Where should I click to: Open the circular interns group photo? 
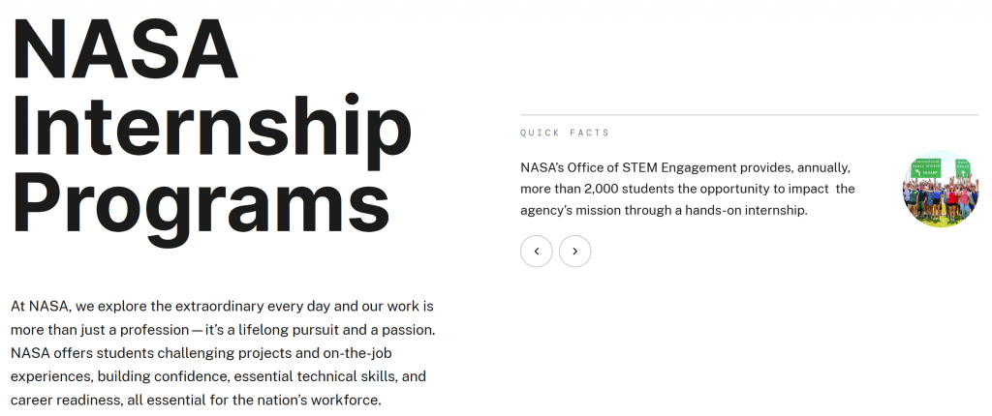[941, 189]
